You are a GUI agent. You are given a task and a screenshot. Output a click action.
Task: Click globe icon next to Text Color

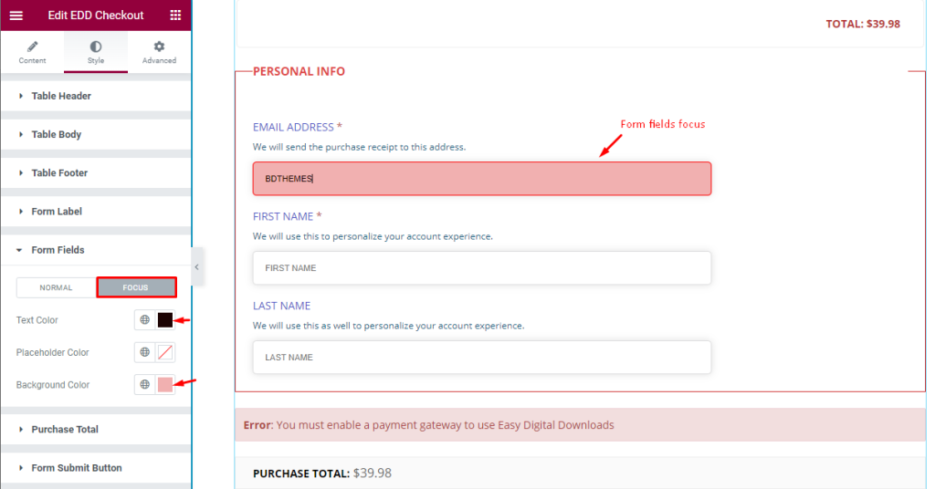(x=145, y=320)
